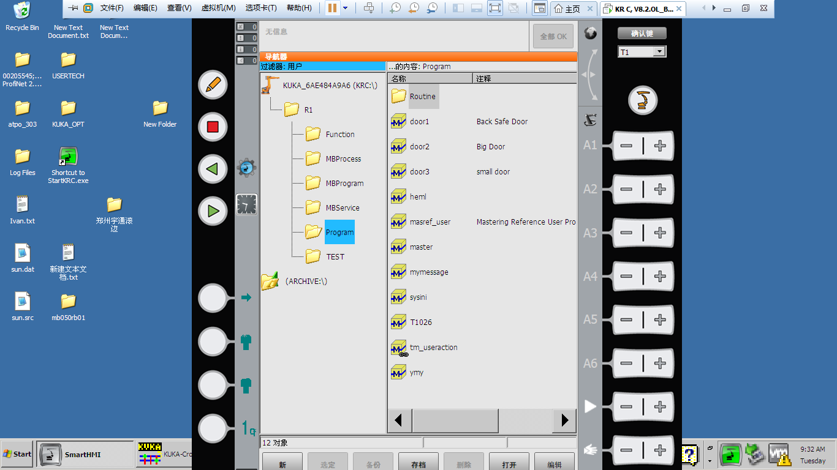Screen dimensions: 837x470
Task: Click the 确认键 button
Action: 642,34
